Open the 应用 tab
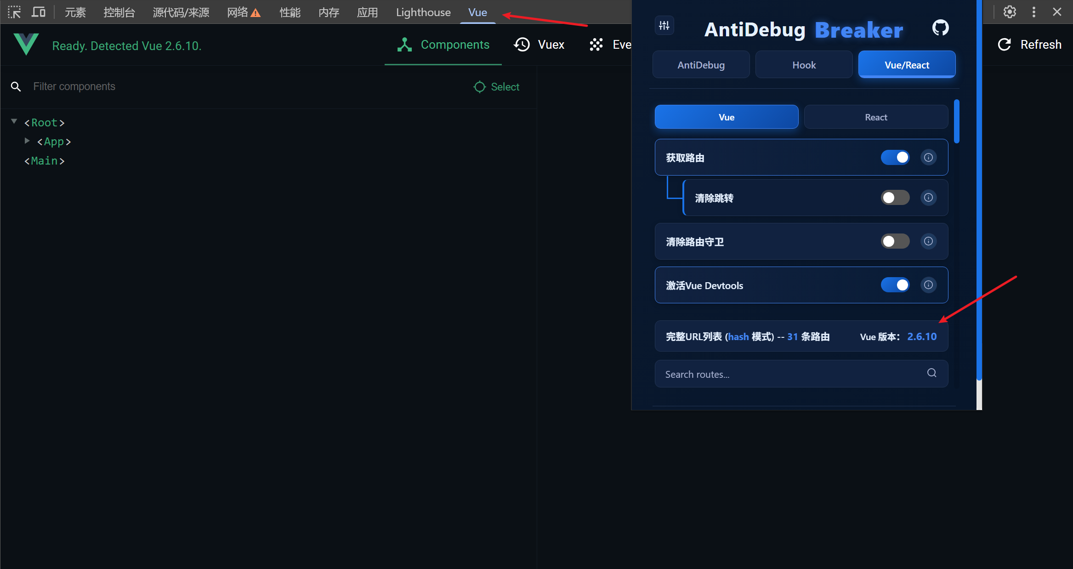Image resolution: width=1073 pixels, height=569 pixels. (x=367, y=12)
